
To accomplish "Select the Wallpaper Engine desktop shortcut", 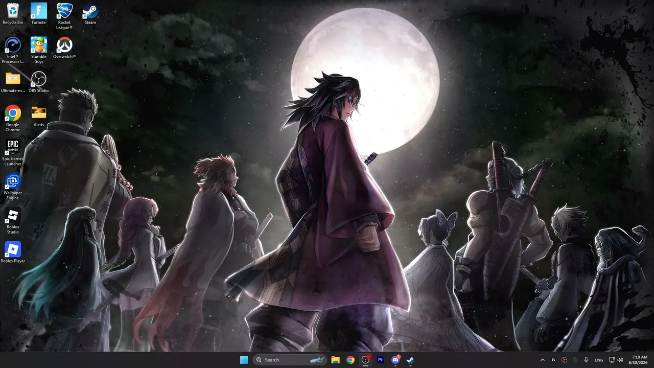I will point(13,187).
